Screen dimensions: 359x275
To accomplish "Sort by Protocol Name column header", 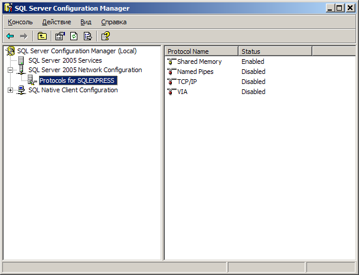I will point(201,51).
